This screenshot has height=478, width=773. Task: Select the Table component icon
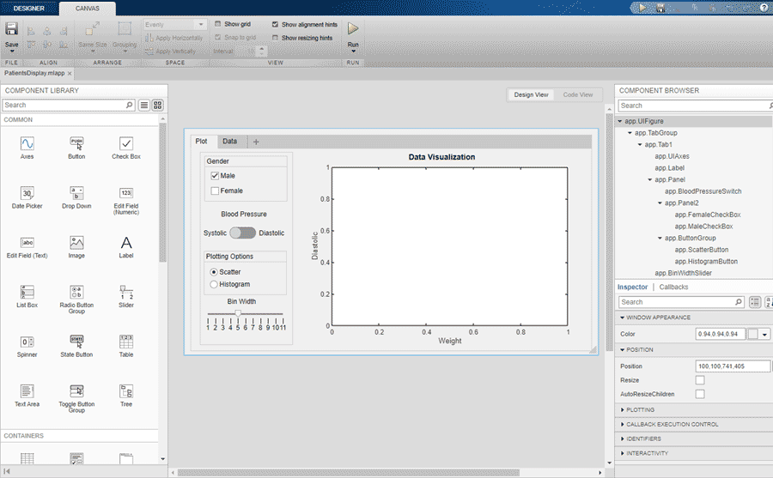point(126,342)
